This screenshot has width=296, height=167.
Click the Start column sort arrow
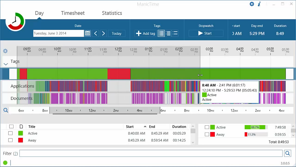[145, 126]
